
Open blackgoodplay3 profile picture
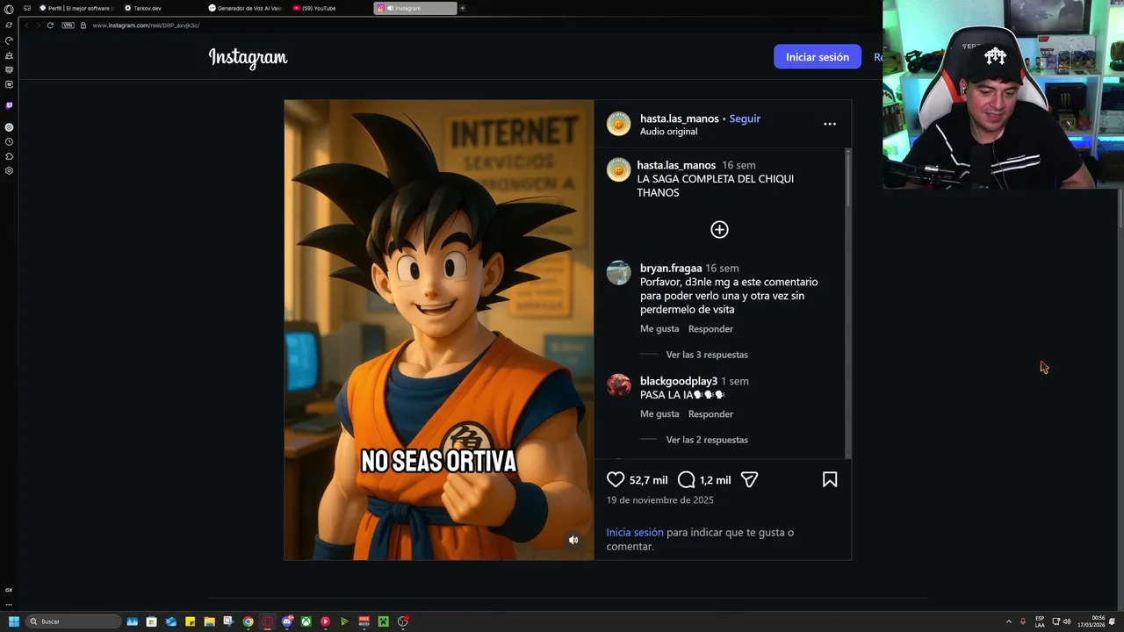click(618, 385)
